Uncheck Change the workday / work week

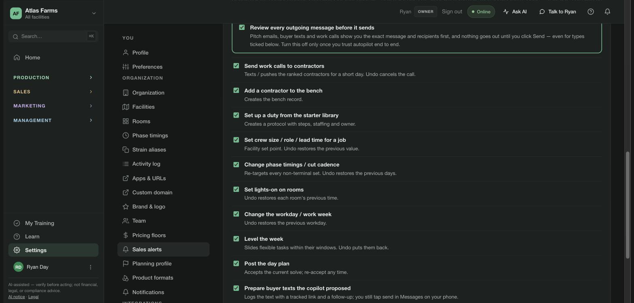[236, 214]
